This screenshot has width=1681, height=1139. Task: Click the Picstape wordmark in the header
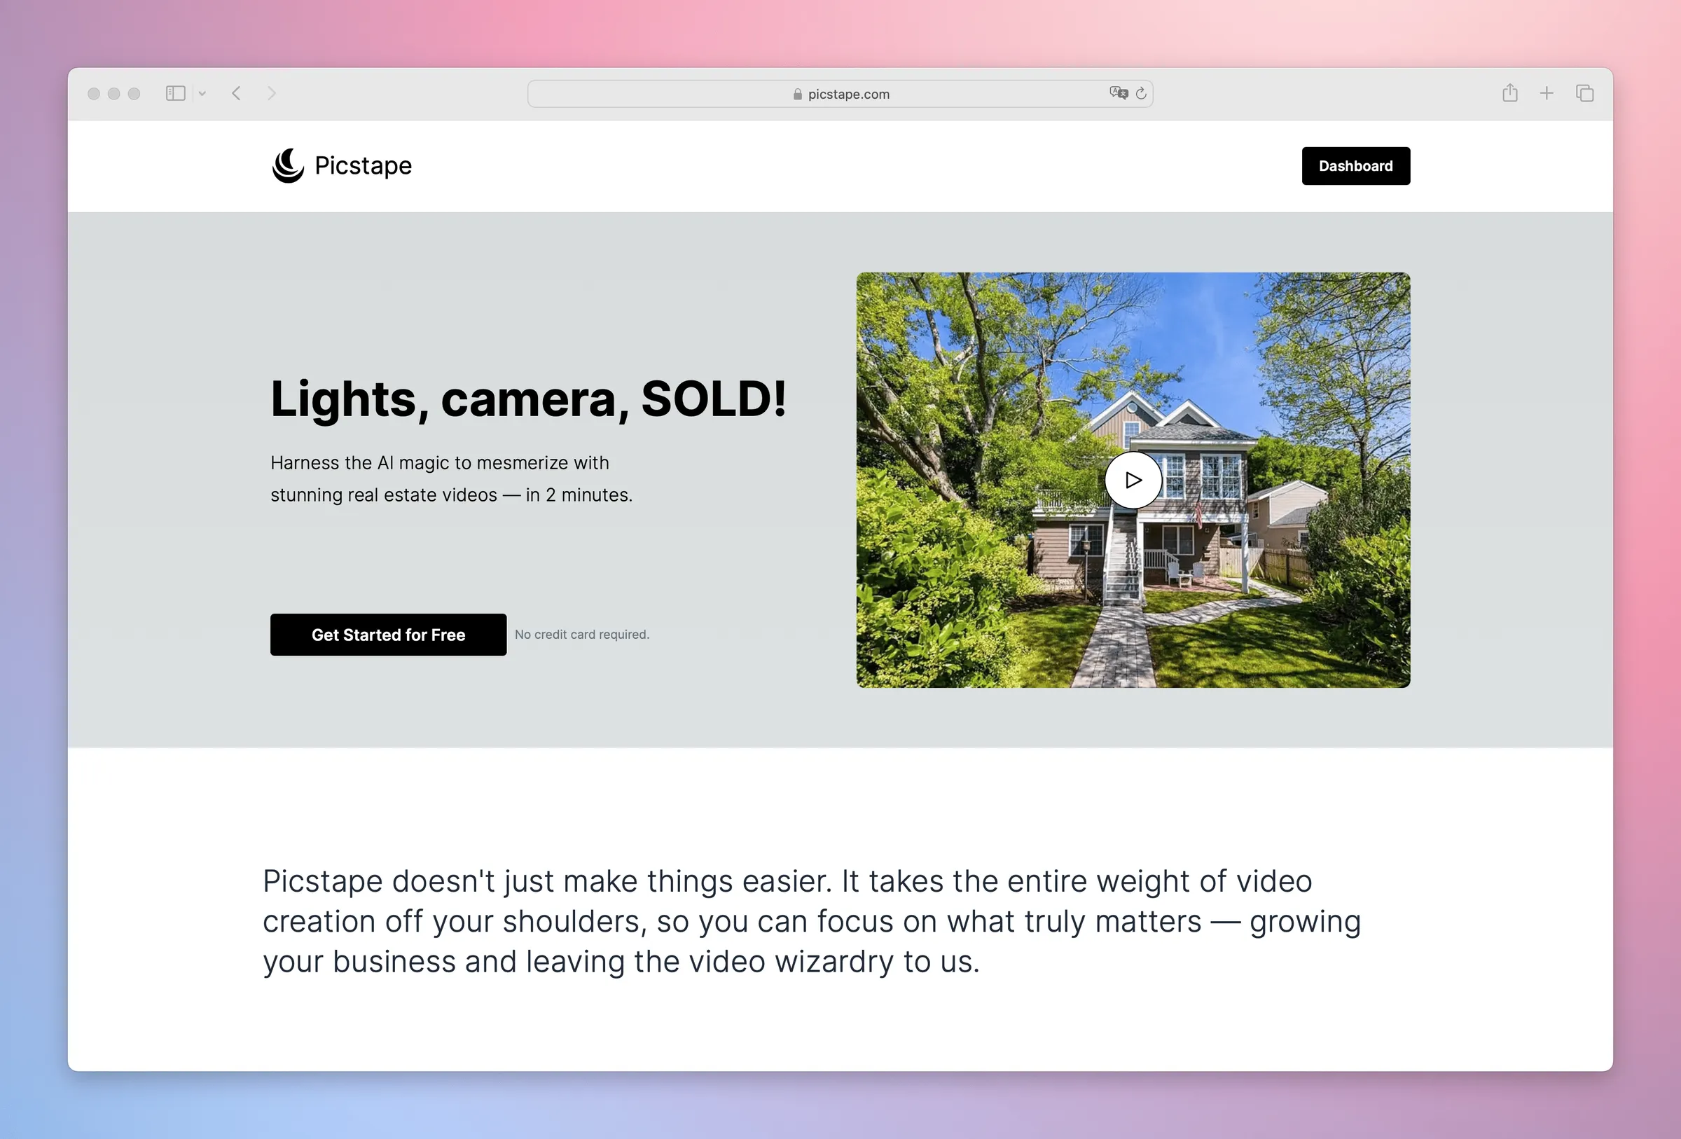point(362,165)
